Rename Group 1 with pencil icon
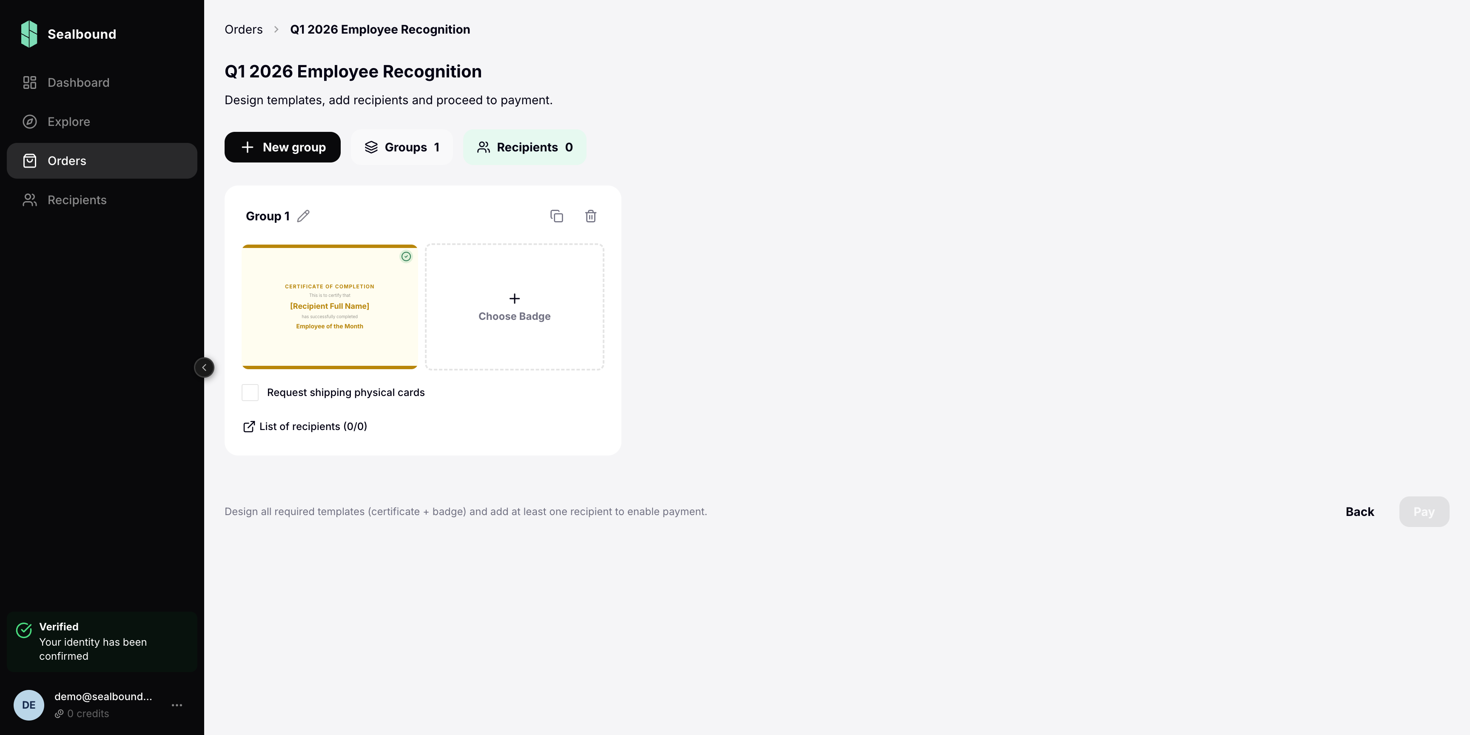This screenshot has height=735, width=1470. (x=303, y=216)
